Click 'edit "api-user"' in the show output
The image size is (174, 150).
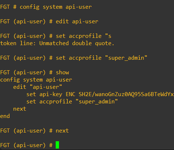pos(37,87)
